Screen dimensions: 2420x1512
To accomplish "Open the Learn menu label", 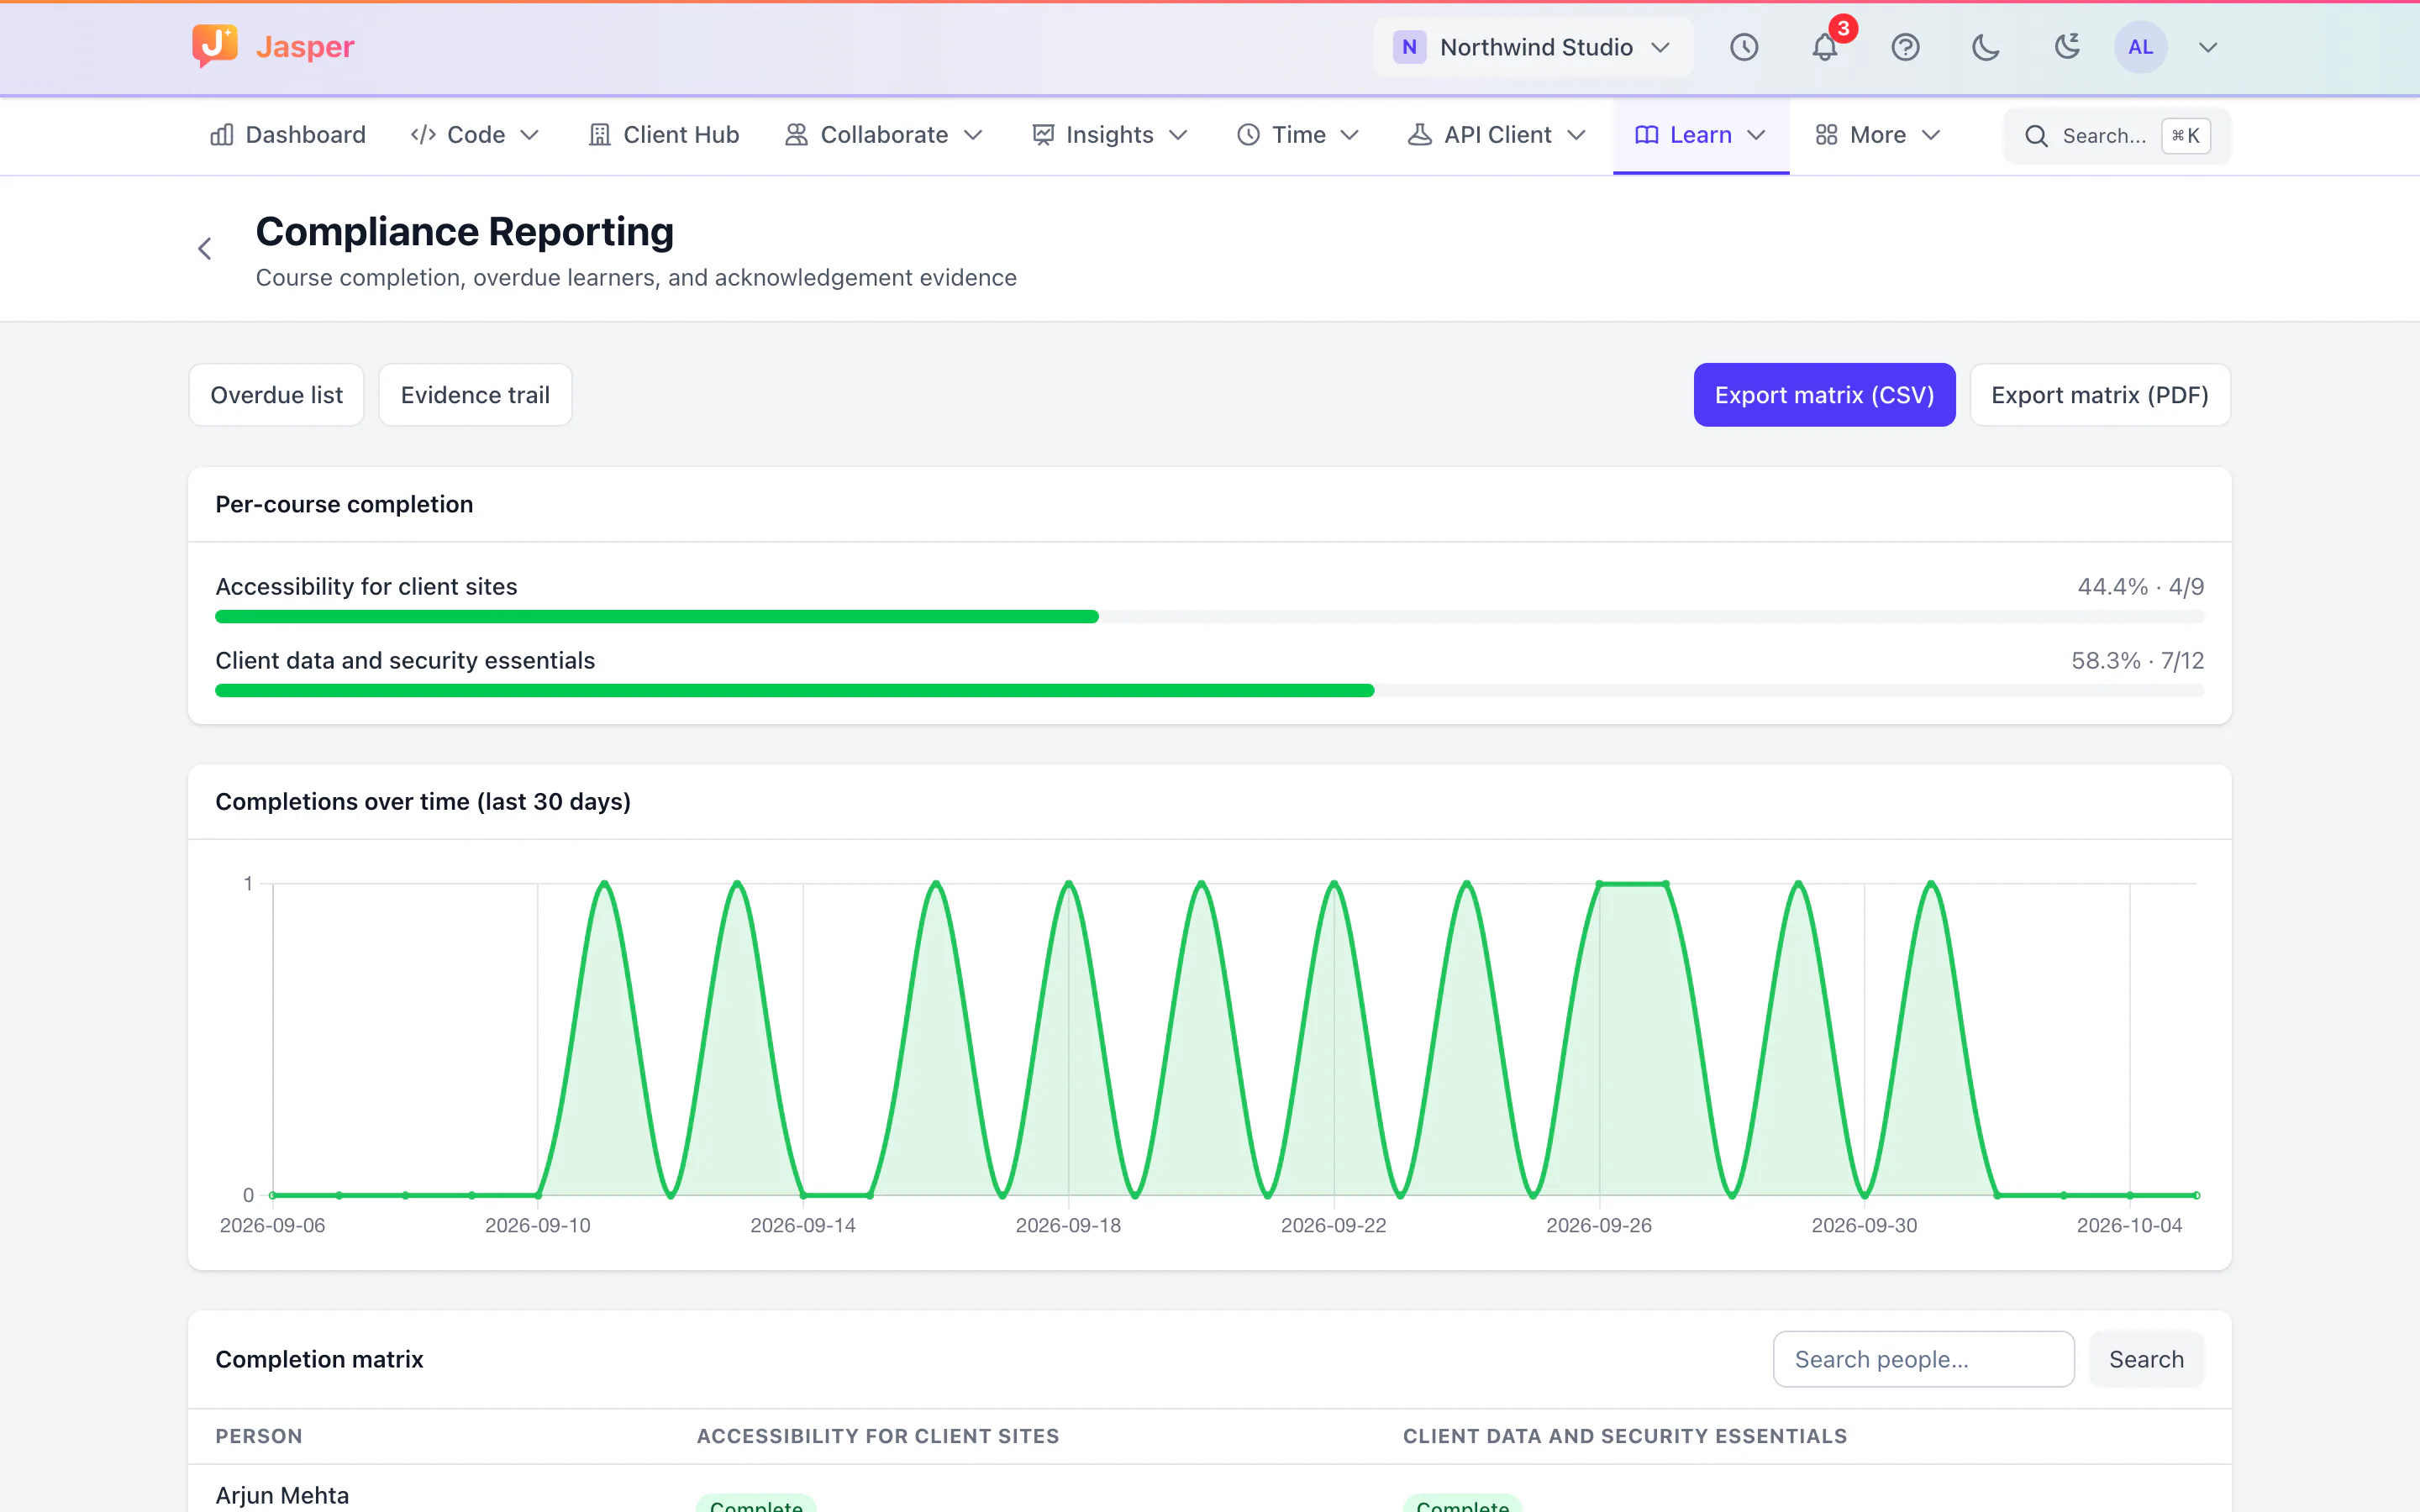I will (1700, 135).
